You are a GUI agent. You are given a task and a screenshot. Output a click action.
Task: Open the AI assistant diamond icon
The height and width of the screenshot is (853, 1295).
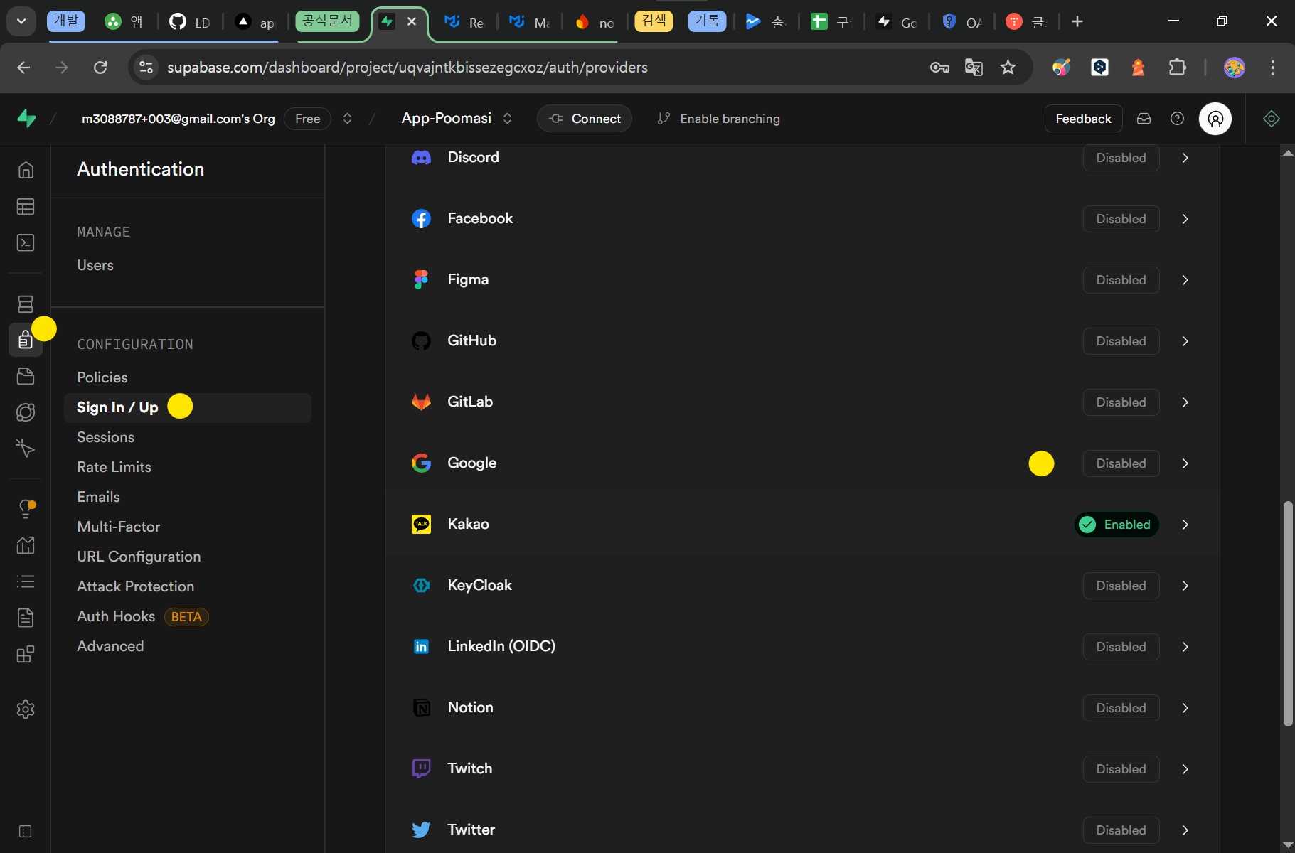[x=1272, y=119]
